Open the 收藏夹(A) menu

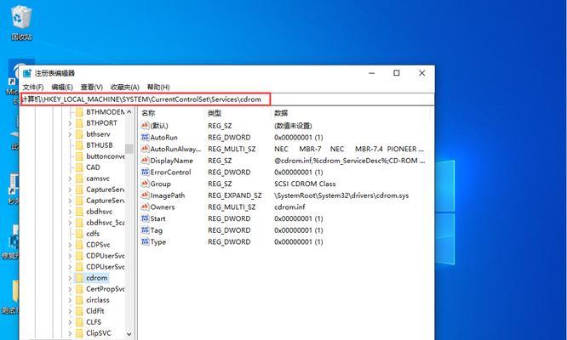(125, 88)
